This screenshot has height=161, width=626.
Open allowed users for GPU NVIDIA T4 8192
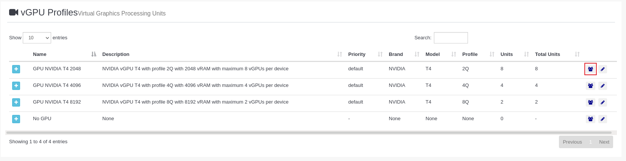(x=590, y=102)
